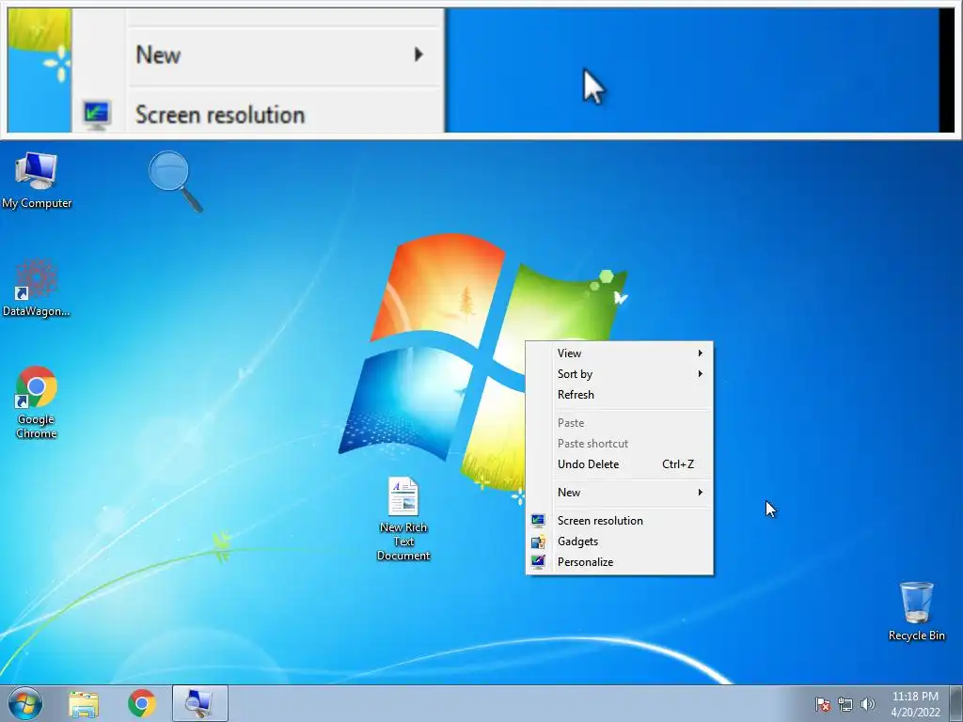Open the Action Center flag icon
963x722 pixels.
(x=823, y=704)
